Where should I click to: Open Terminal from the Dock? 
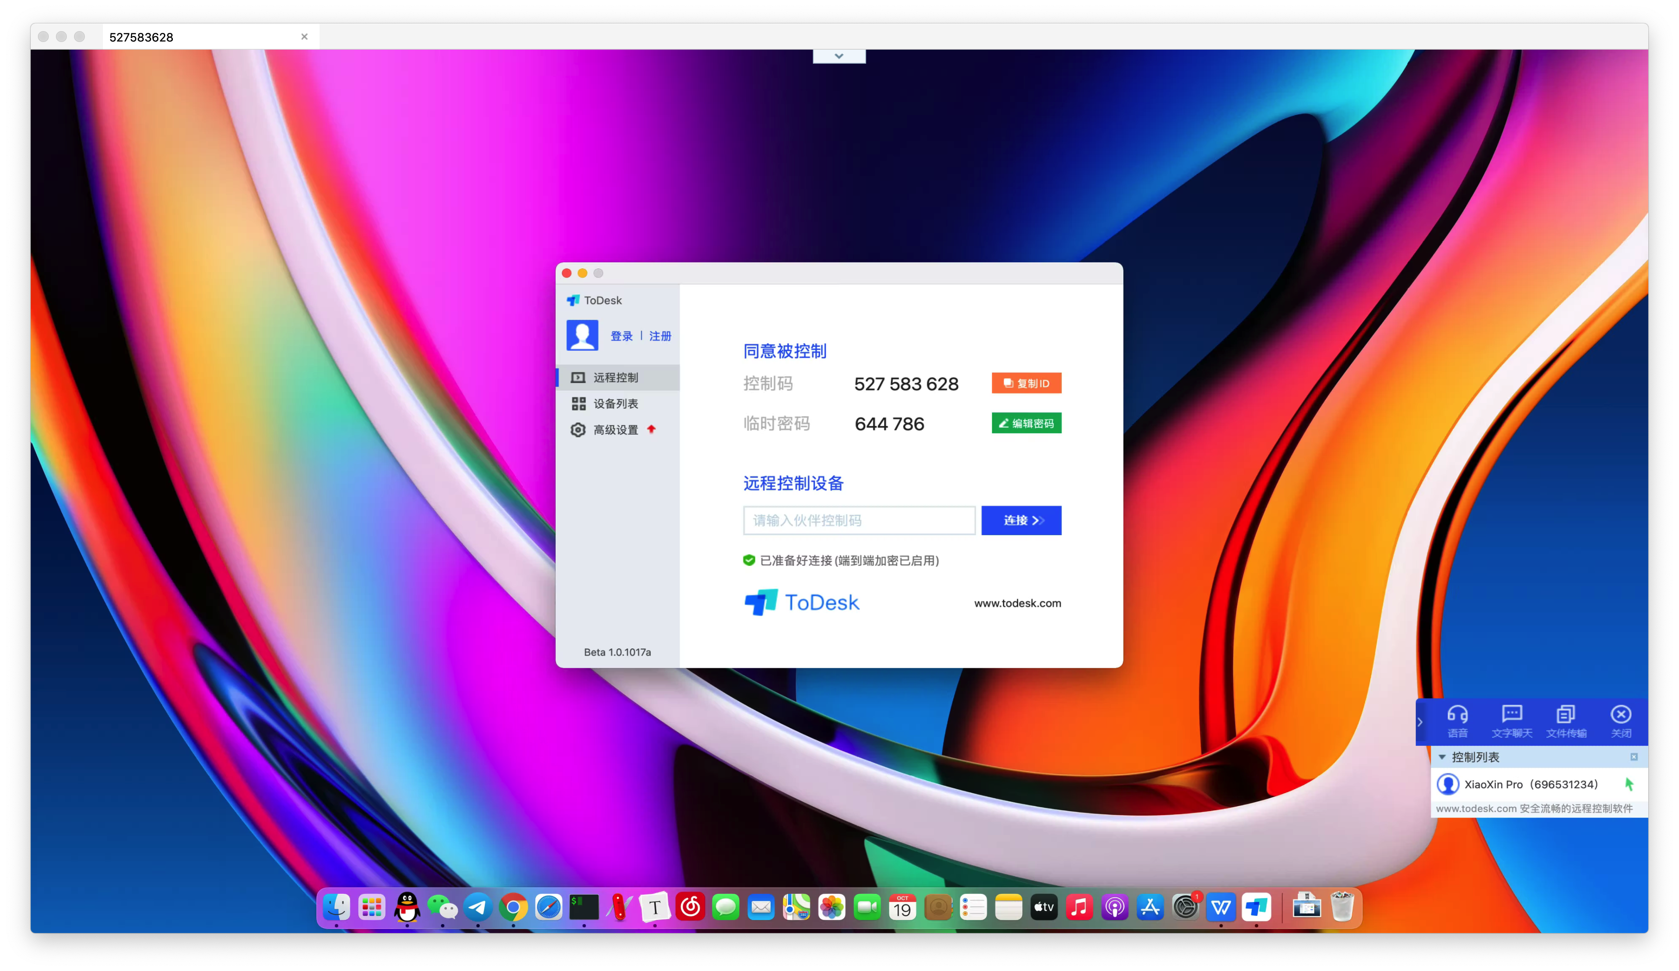point(584,906)
